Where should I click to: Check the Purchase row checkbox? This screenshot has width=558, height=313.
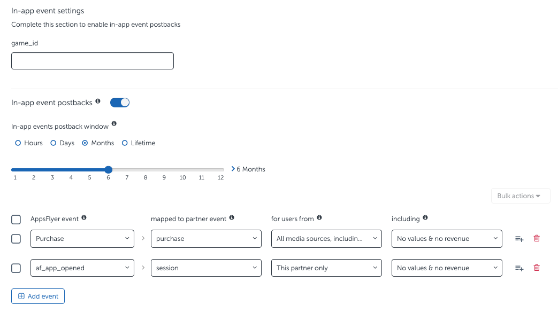click(16, 239)
